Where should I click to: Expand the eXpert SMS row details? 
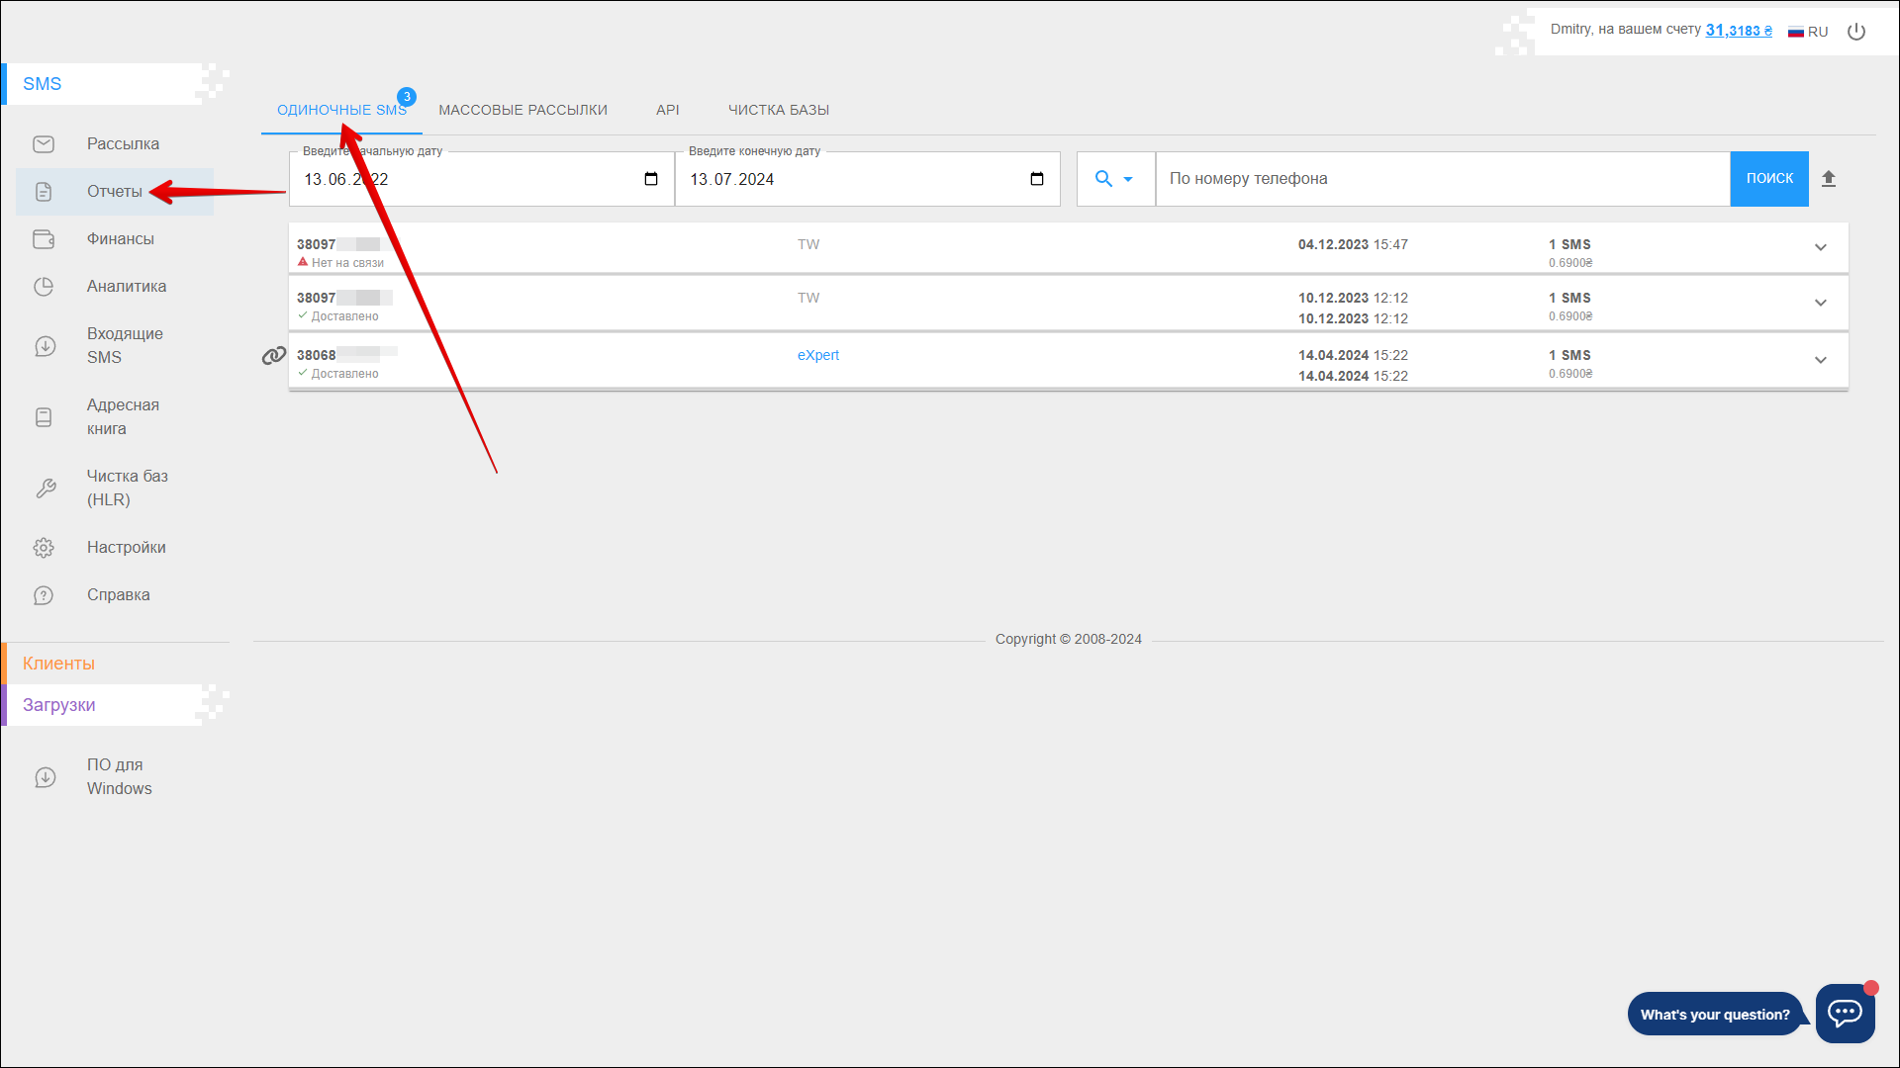pyautogui.click(x=1820, y=360)
